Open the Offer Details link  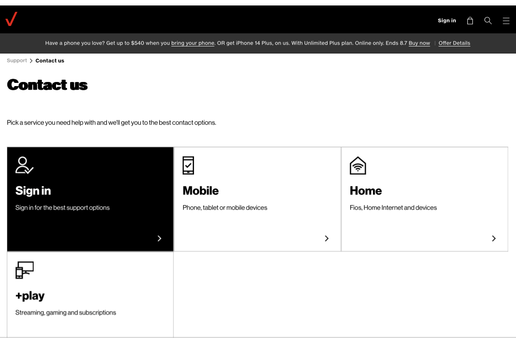click(454, 43)
